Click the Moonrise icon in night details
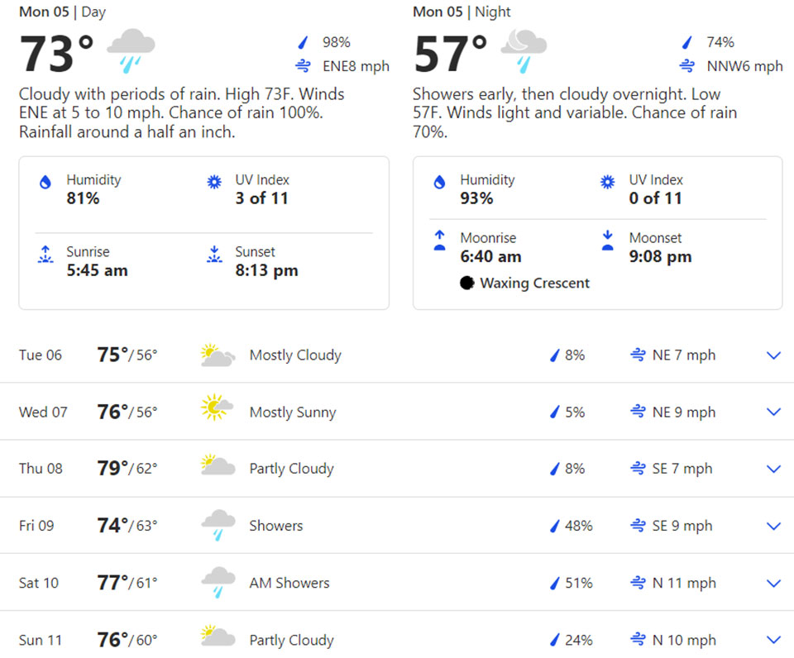This screenshot has height=658, width=794. coord(440,241)
